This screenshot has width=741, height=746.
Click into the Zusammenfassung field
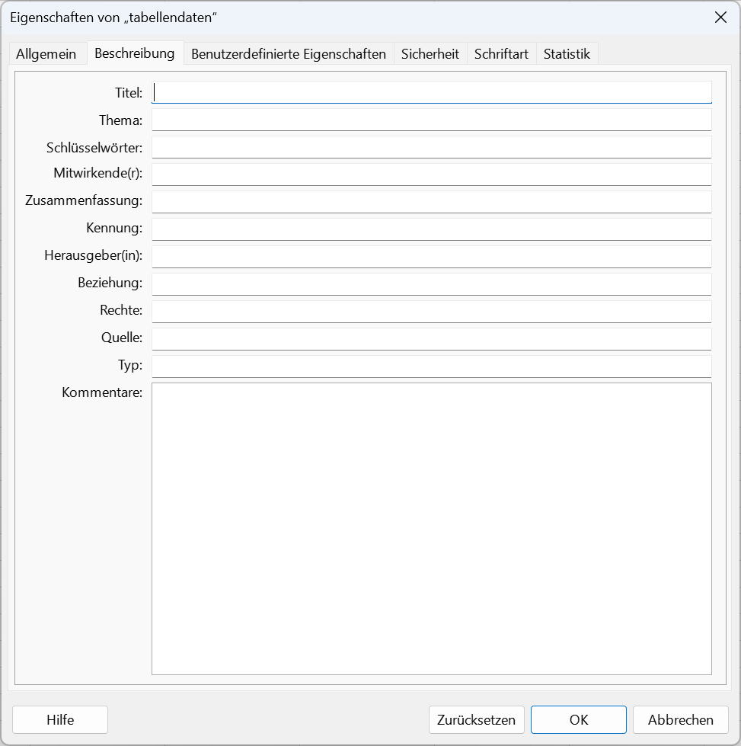(x=432, y=202)
